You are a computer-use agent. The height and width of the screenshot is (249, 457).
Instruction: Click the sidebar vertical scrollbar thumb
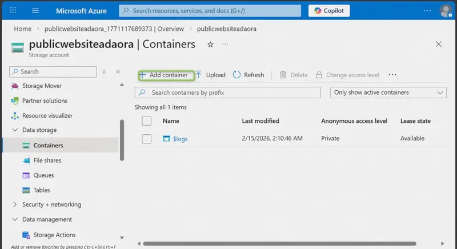click(x=122, y=140)
